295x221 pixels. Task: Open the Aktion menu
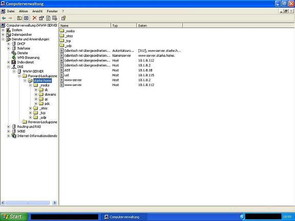tap(24, 11)
